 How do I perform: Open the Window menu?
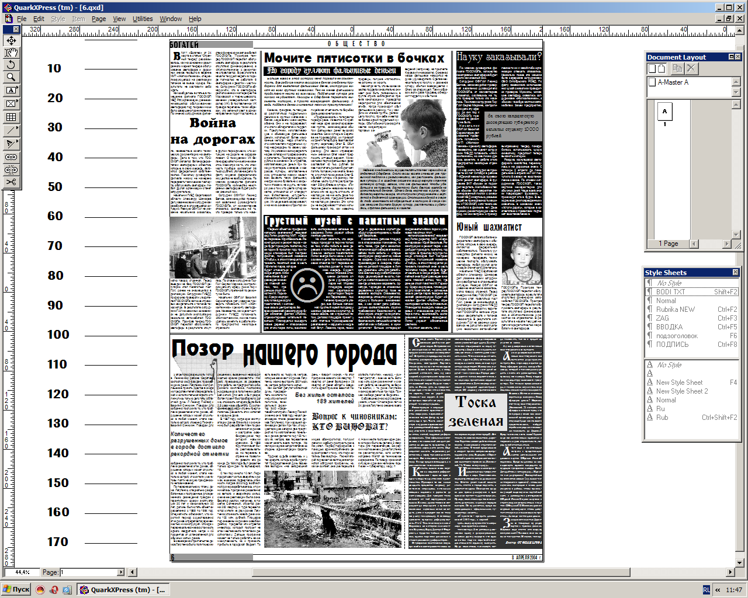(x=171, y=19)
